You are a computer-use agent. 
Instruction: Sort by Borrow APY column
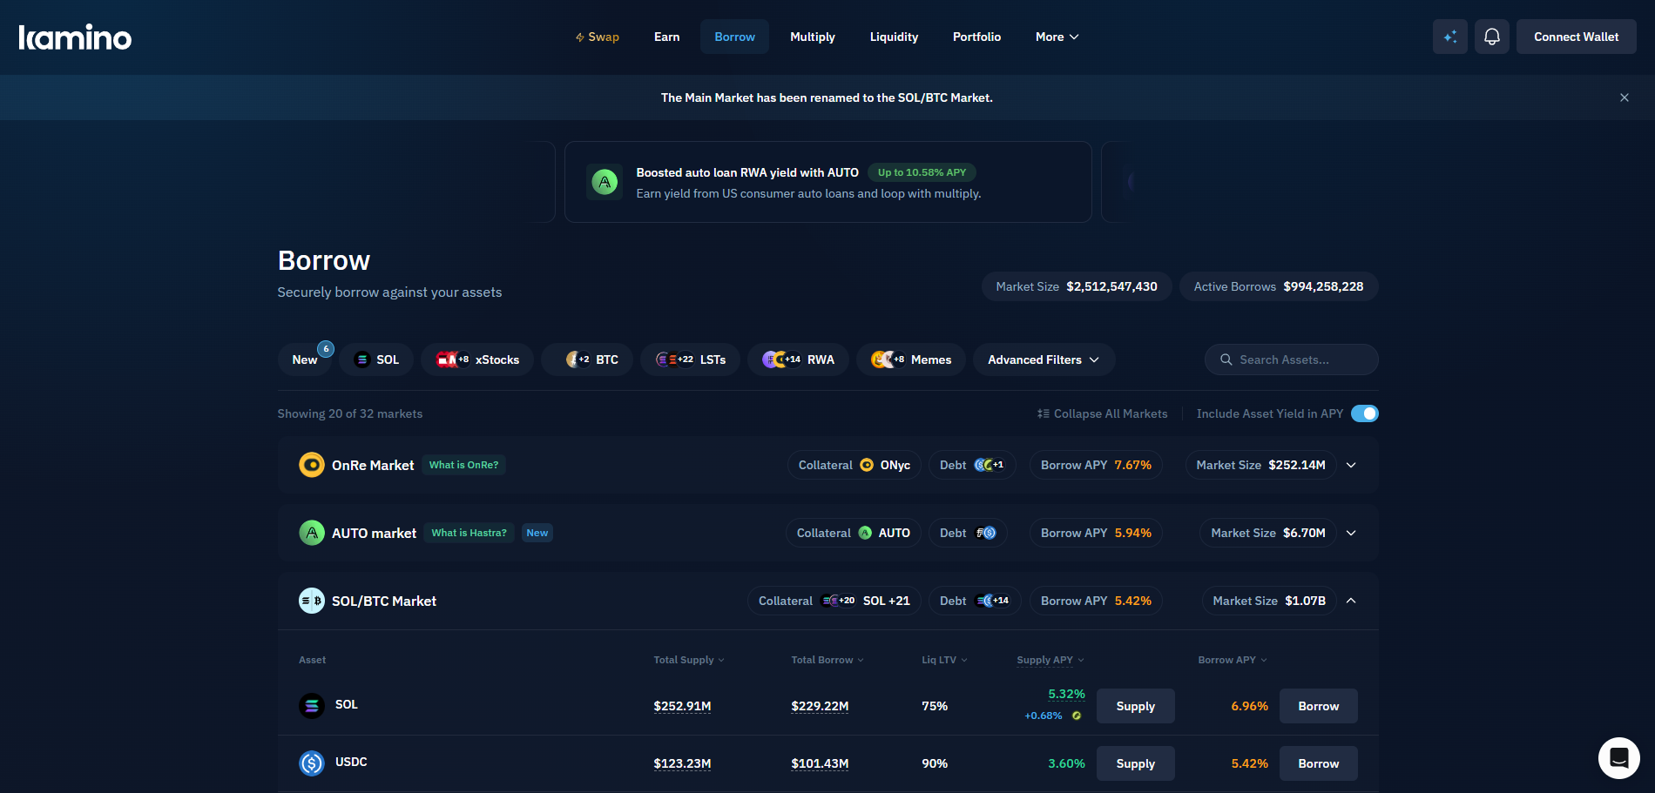1233,660
